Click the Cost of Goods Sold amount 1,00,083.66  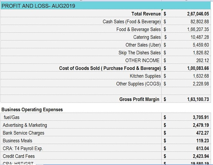click(x=198, y=68)
